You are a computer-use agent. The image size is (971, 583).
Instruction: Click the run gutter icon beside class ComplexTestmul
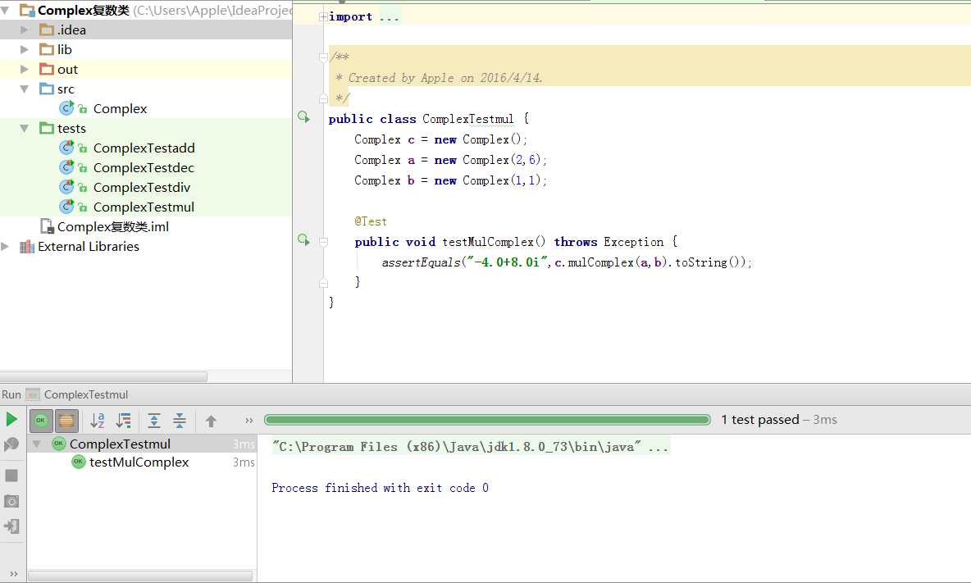pos(303,116)
